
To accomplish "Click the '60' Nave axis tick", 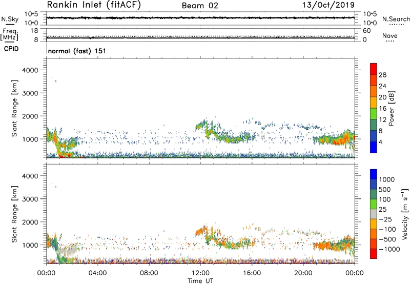I will (367, 31).
